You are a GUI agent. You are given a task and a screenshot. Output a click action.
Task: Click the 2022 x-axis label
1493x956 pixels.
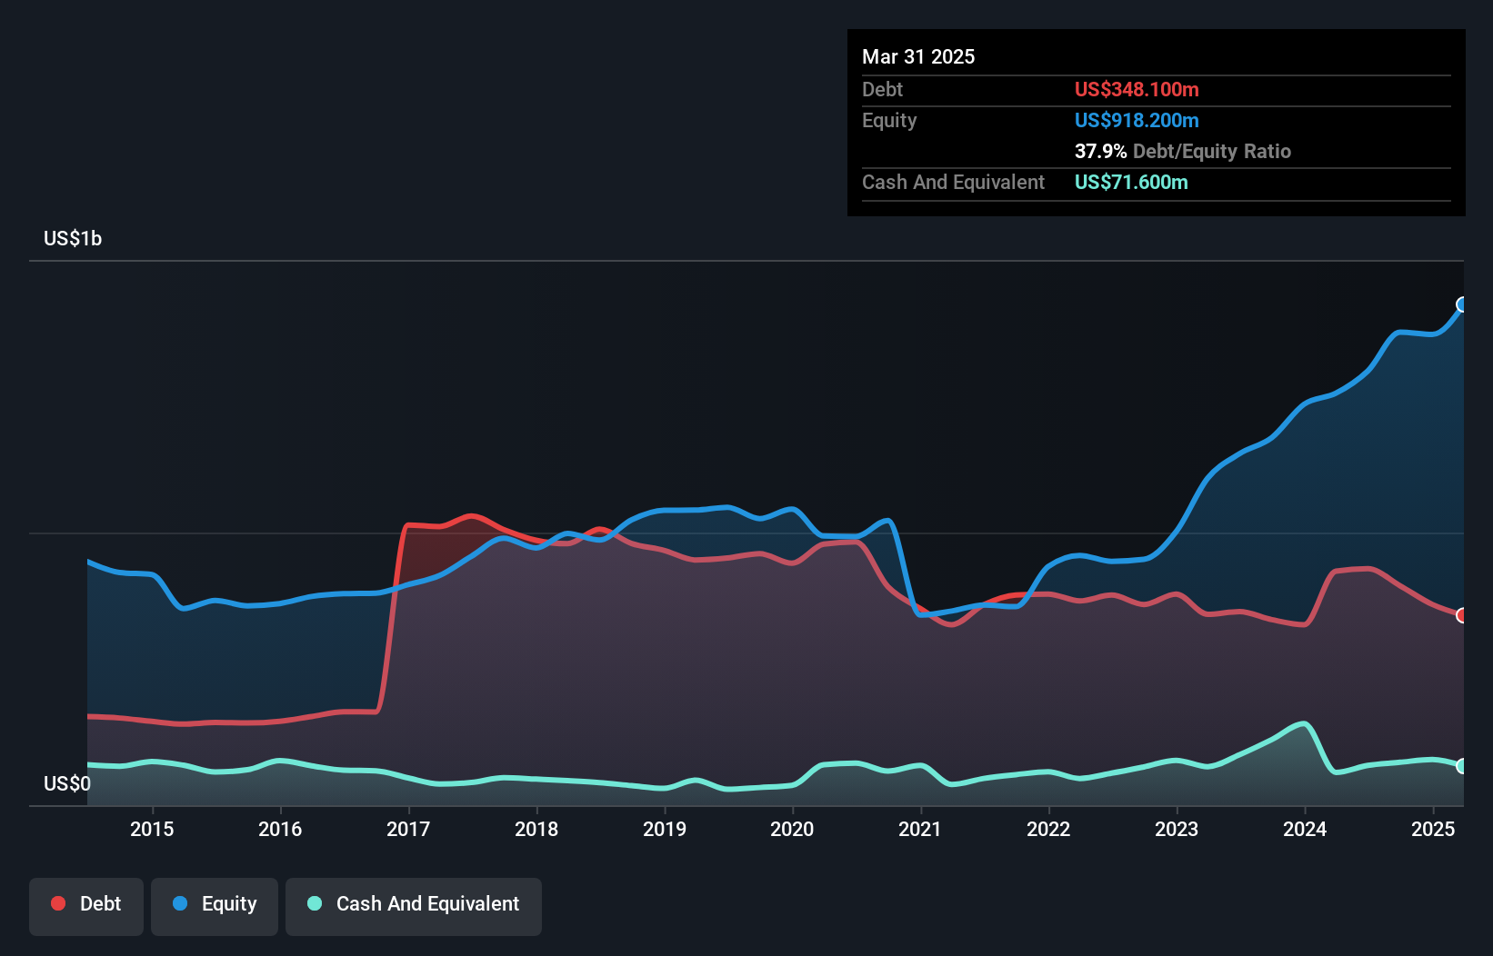pyautogui.click(x=1048, y=829)
